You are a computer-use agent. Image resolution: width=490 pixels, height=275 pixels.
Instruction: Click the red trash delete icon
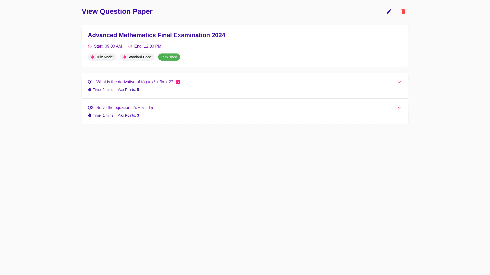click(x=403, y=11)
